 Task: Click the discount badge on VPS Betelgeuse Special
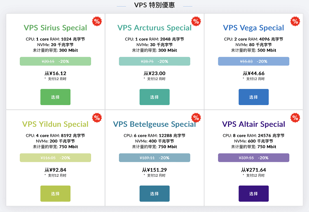click(x=196, y=118)
